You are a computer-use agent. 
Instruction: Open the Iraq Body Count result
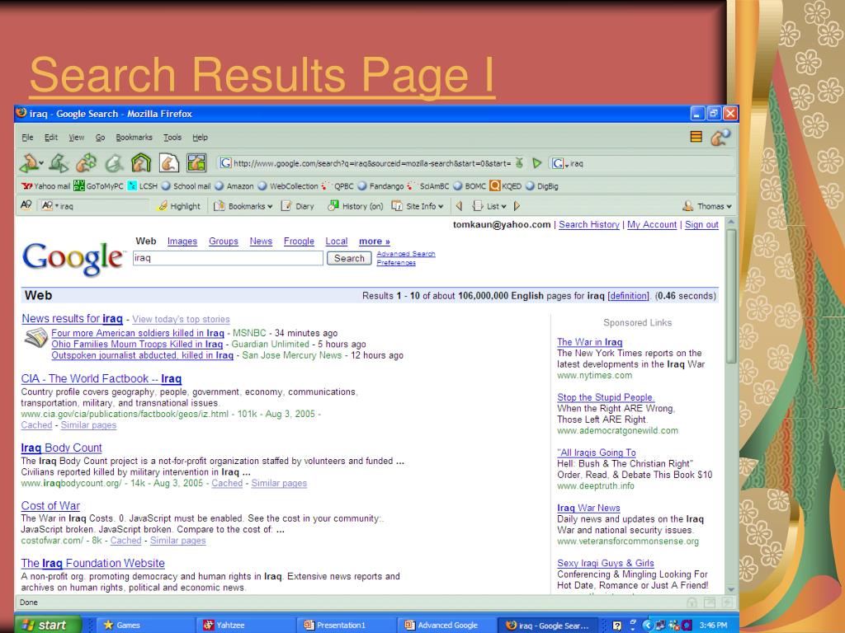(61, 448)
